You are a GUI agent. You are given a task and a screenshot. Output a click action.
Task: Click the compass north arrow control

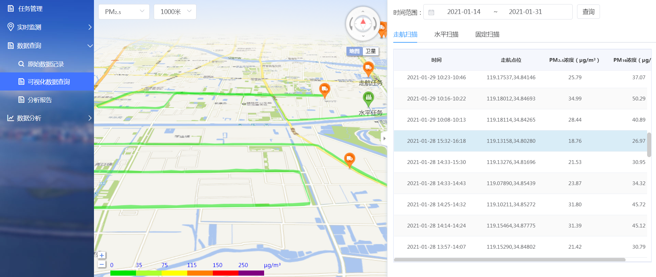click(x=363, y=23)
